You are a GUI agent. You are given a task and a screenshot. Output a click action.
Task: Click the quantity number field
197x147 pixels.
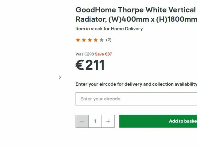95,121
